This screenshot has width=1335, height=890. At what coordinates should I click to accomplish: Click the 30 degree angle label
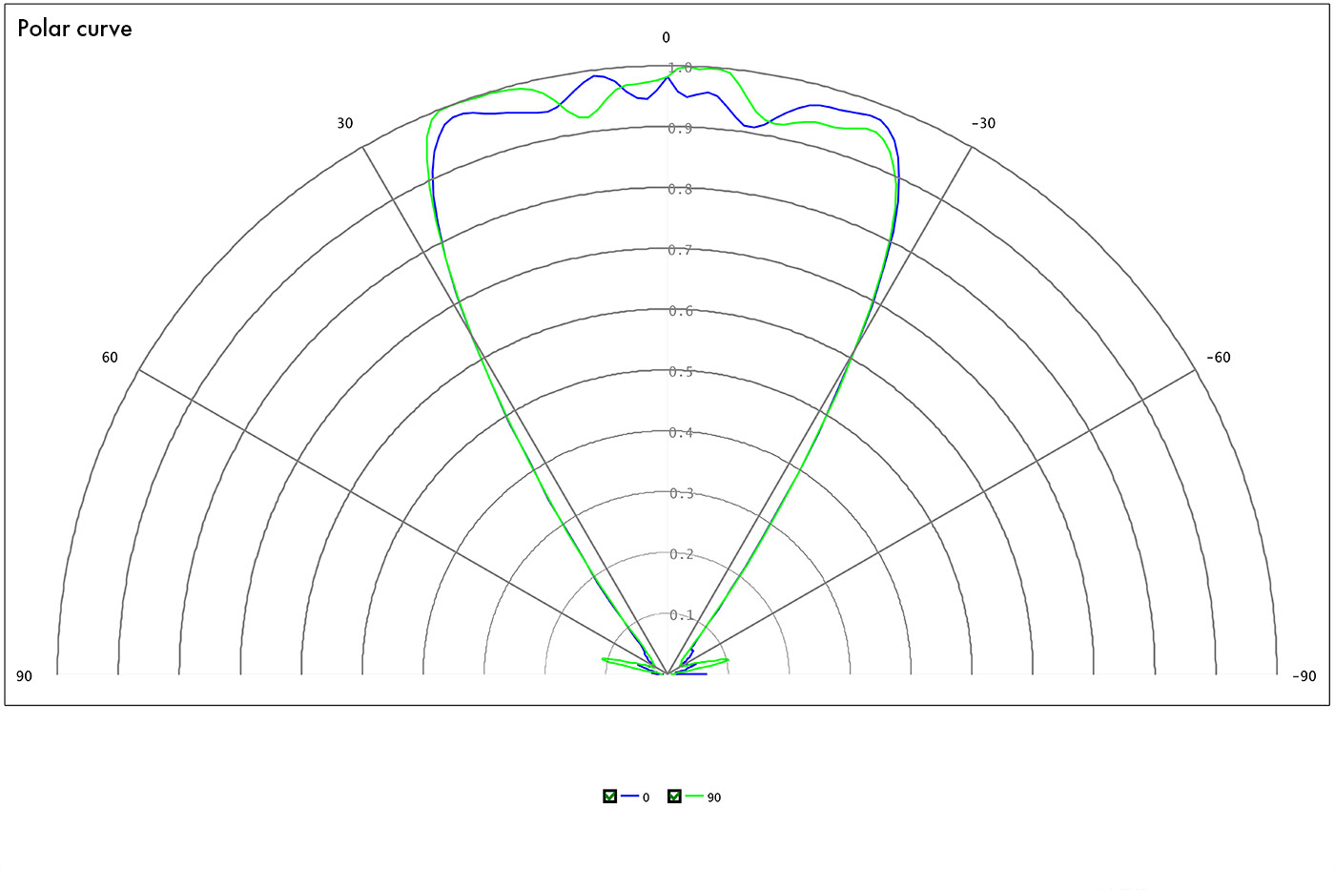click(x=344, y=123)
